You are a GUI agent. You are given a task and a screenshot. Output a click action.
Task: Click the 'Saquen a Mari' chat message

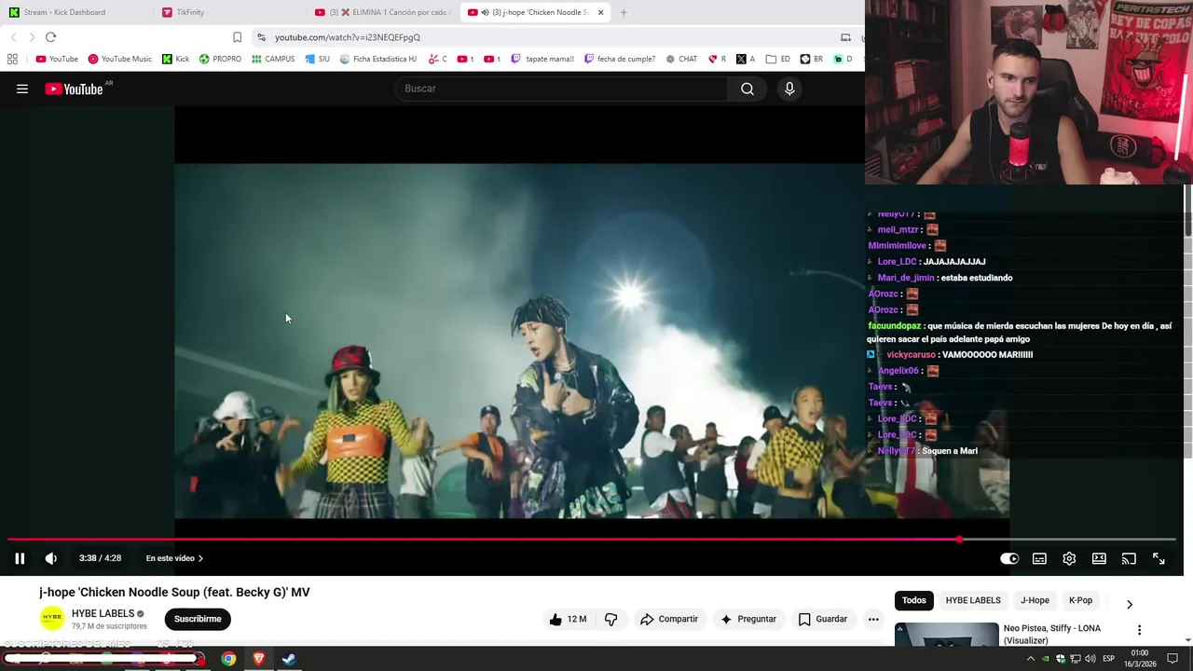(x=950, y=451)
